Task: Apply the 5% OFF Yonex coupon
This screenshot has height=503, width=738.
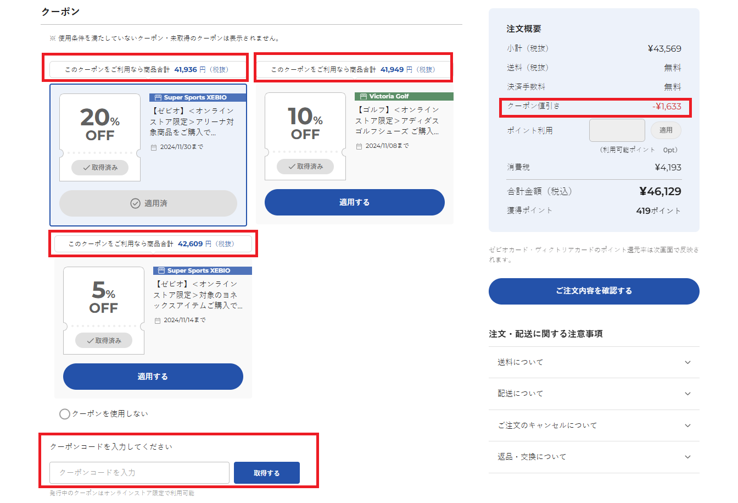Action: pos(153,377)
